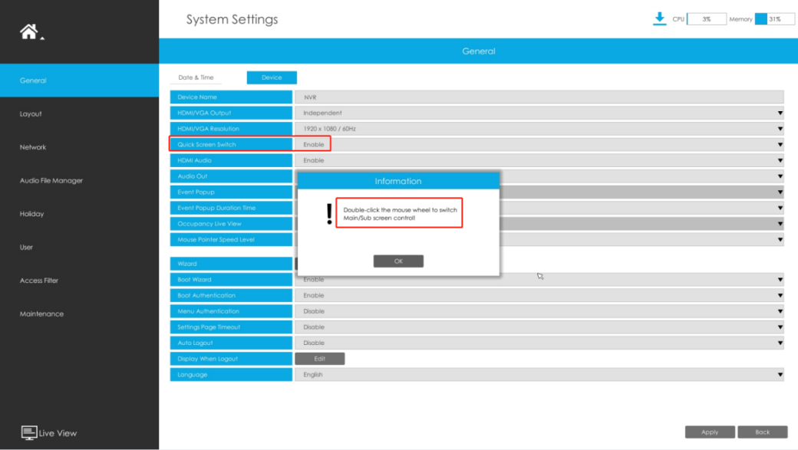Viewport: 798px width, 450px height.
Task: Click the Device Name input field
Action: 539,97
